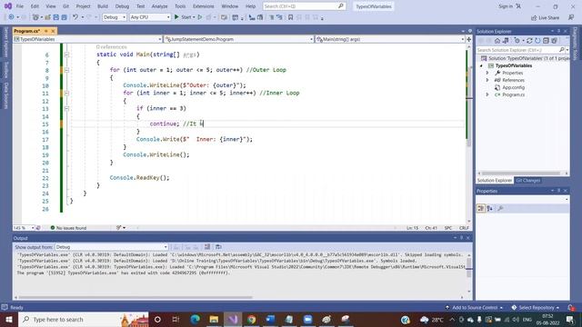Click Collapse All icon in Solution Explorer

point(546,41)
